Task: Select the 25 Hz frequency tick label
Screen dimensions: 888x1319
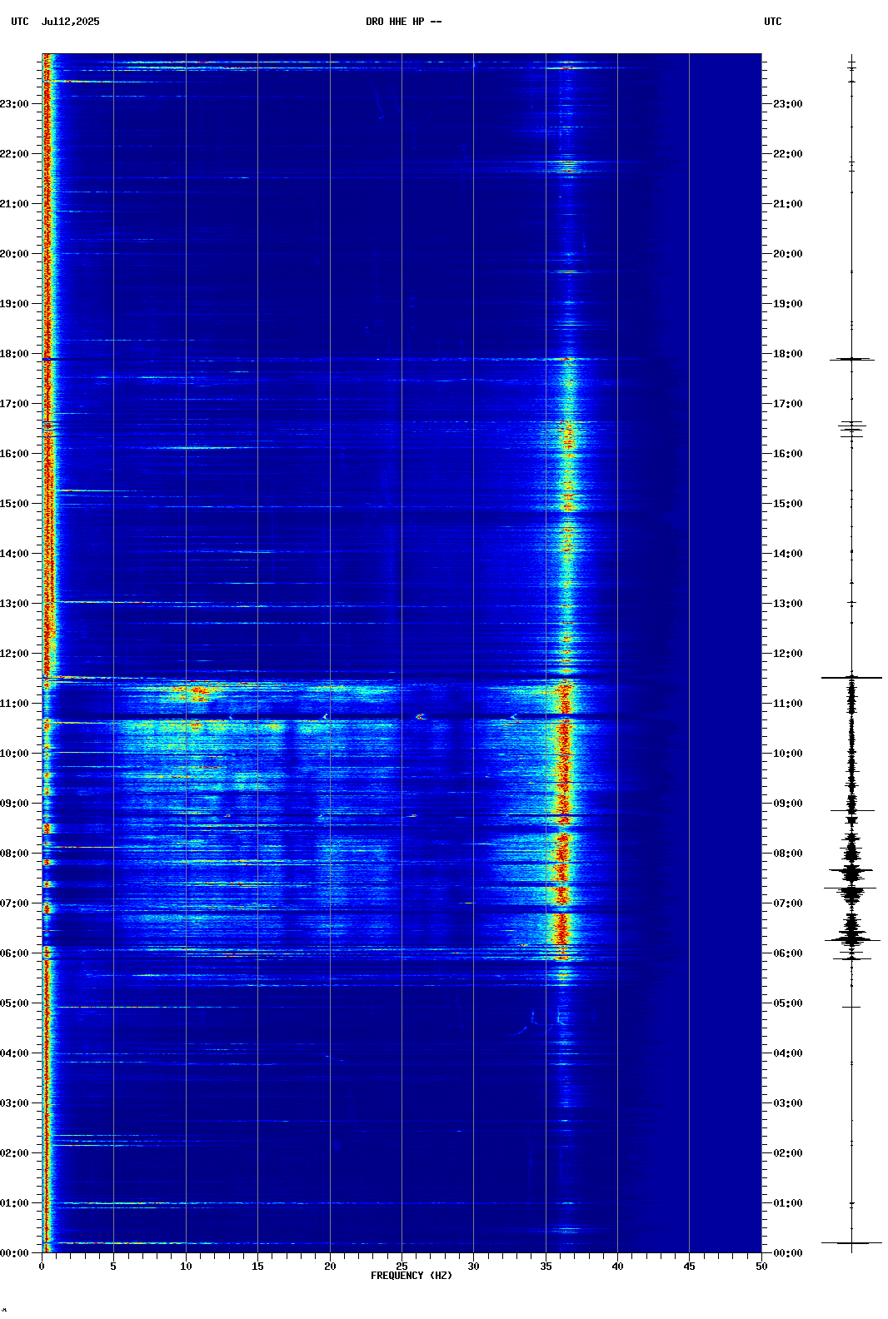Action: click(x=402, y=1267)
